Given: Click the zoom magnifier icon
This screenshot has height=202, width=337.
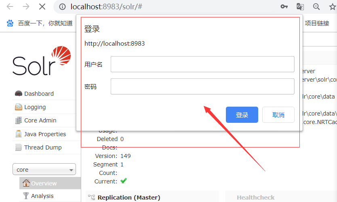Looking at the screenshot, I should [316, 6].
